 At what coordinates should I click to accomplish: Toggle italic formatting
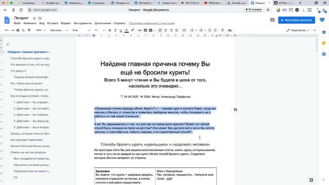click(115, 30)
